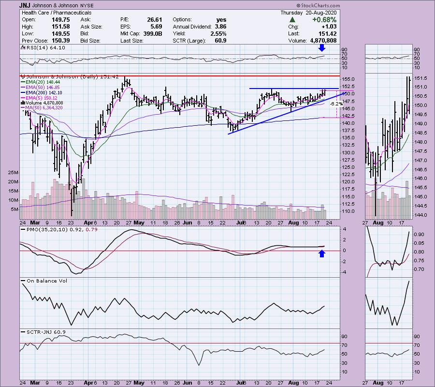Click the '+0.68%' percent change value
435x387 pixels.
pyautogui.click(x=324, y=20)
